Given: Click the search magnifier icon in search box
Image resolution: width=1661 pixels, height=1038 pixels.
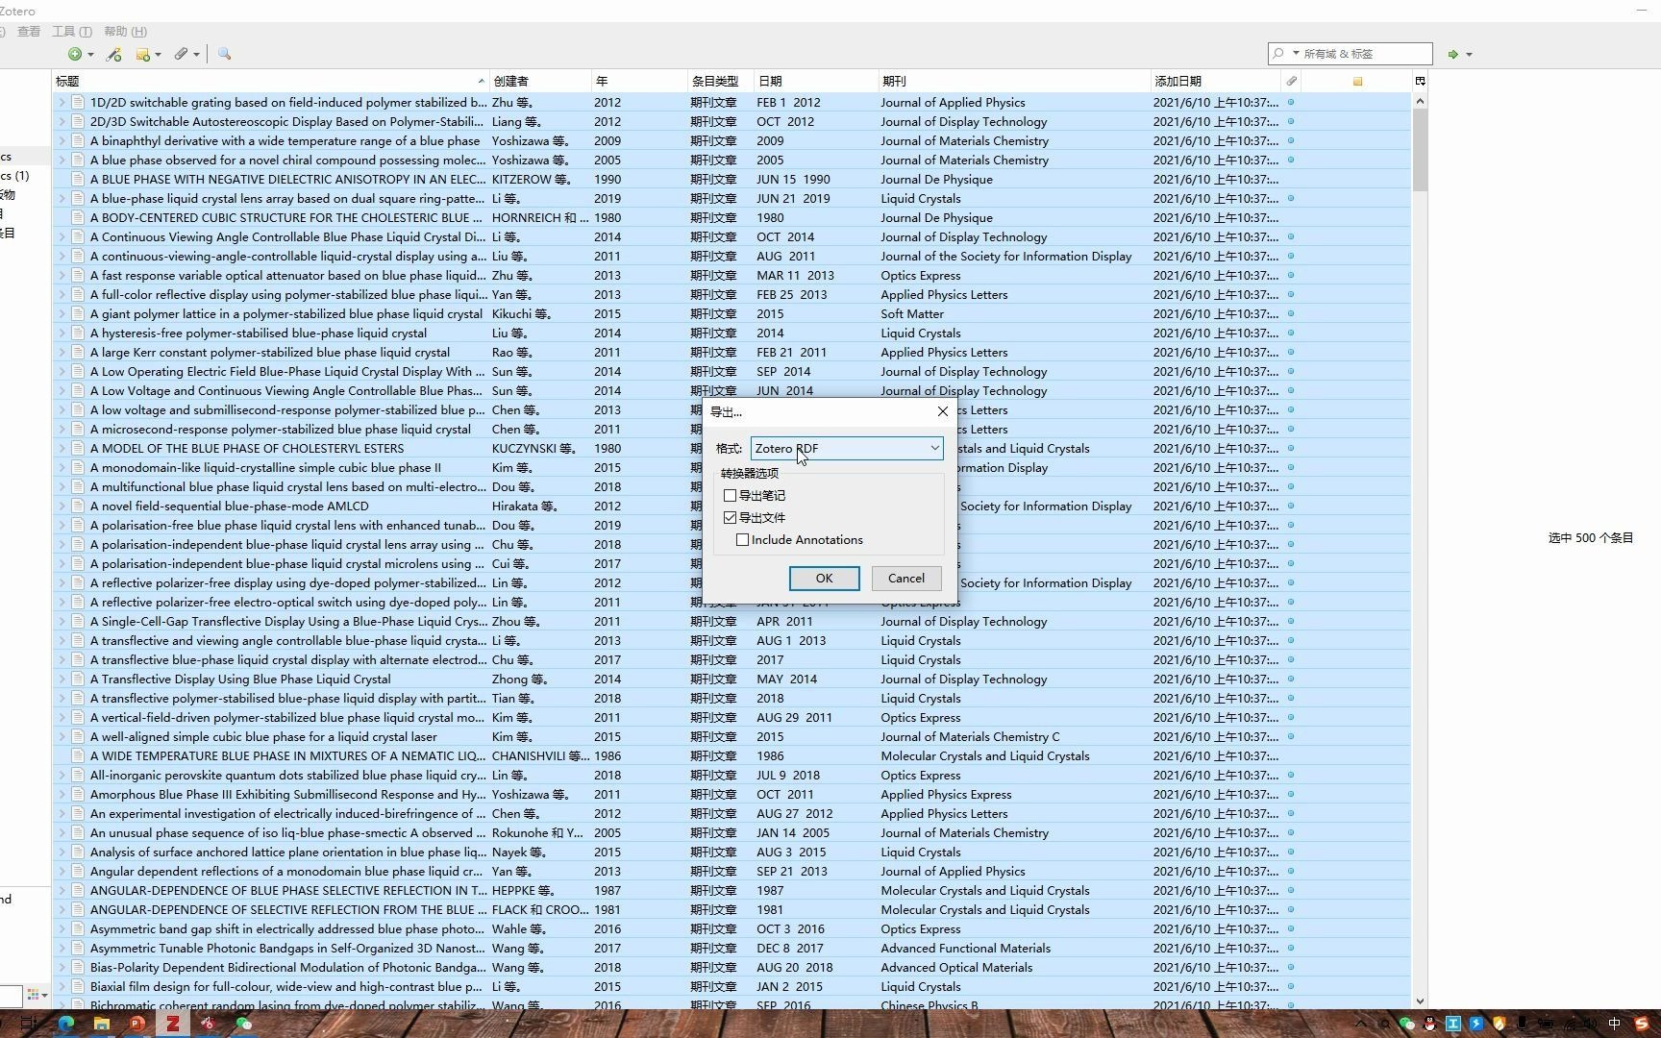Looking at the screenshot, I should coord(1278,54).
